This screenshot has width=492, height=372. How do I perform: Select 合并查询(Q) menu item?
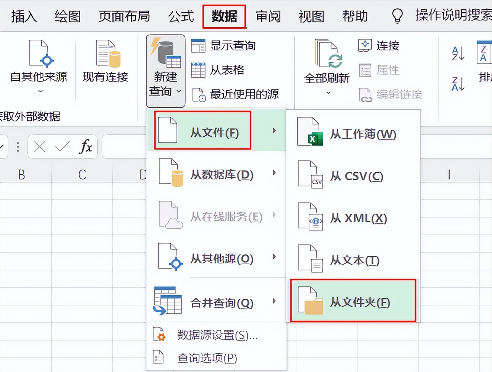(217, 301)
